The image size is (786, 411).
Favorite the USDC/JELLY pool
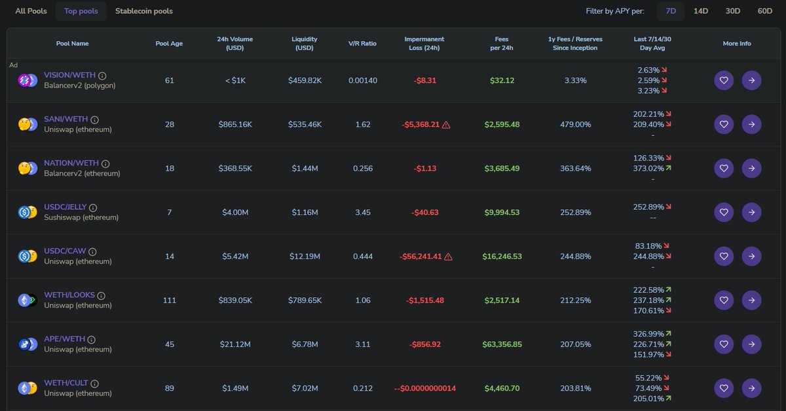[724, 212]
